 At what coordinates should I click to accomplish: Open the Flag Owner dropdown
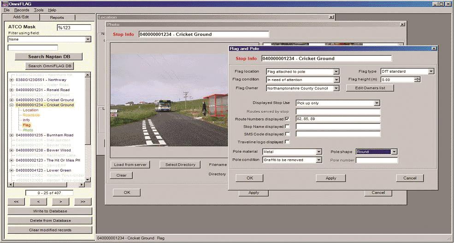[x=336, y=88]
